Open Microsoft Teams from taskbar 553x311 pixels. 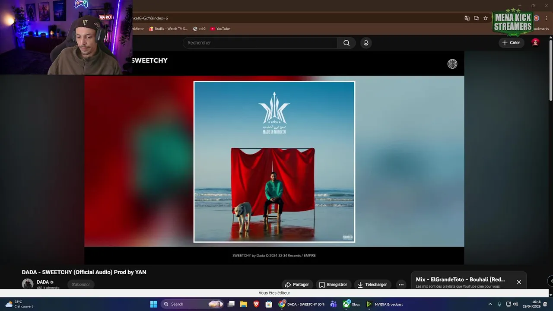point(333,304)
